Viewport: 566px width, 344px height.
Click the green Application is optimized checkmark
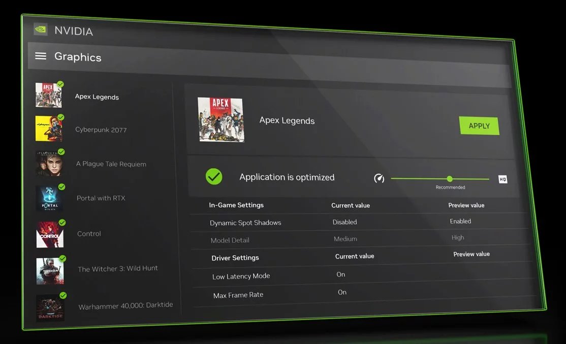pos(214,176)
